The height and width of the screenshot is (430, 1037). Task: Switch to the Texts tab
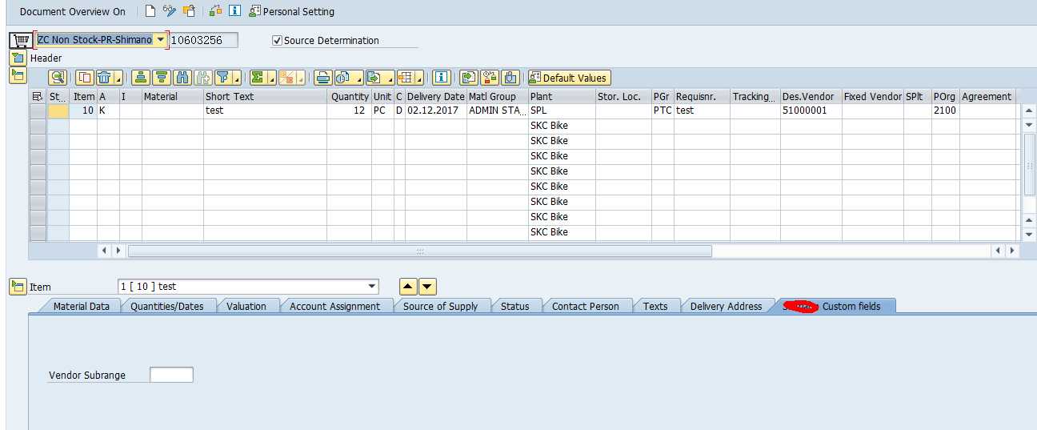pyautogui.click(x=655, y=306)
